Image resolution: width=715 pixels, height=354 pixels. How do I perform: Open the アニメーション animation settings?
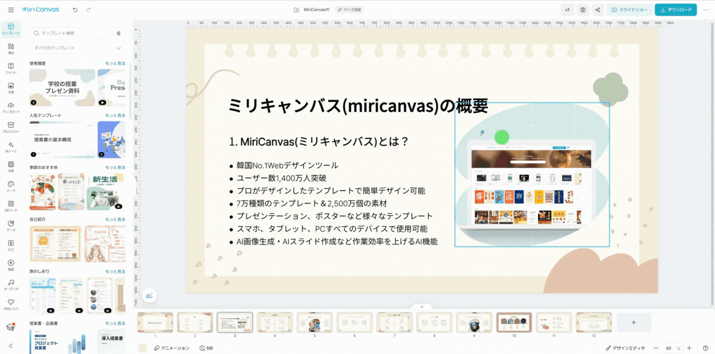(172, 348)
